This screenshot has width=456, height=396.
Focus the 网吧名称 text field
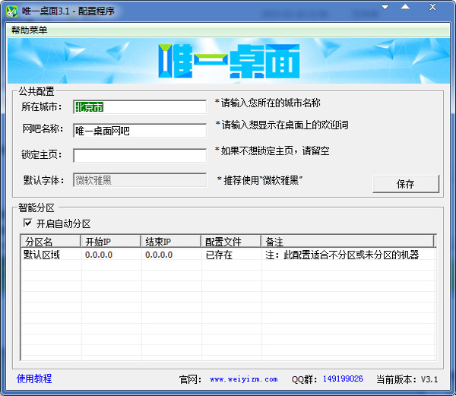[140, 131]
